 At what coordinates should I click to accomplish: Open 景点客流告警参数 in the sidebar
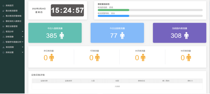click(13, 16)
